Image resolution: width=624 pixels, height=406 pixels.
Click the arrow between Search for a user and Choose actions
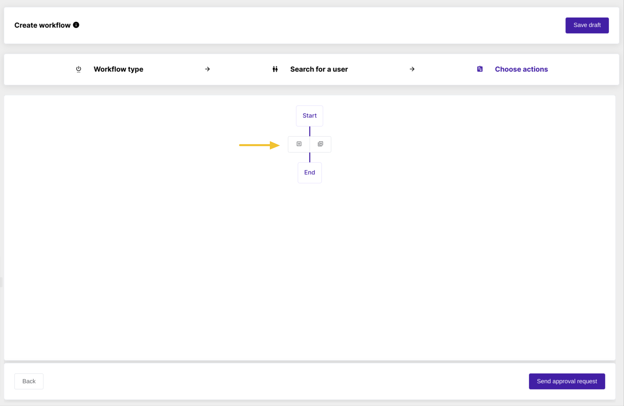click(412, 69)
